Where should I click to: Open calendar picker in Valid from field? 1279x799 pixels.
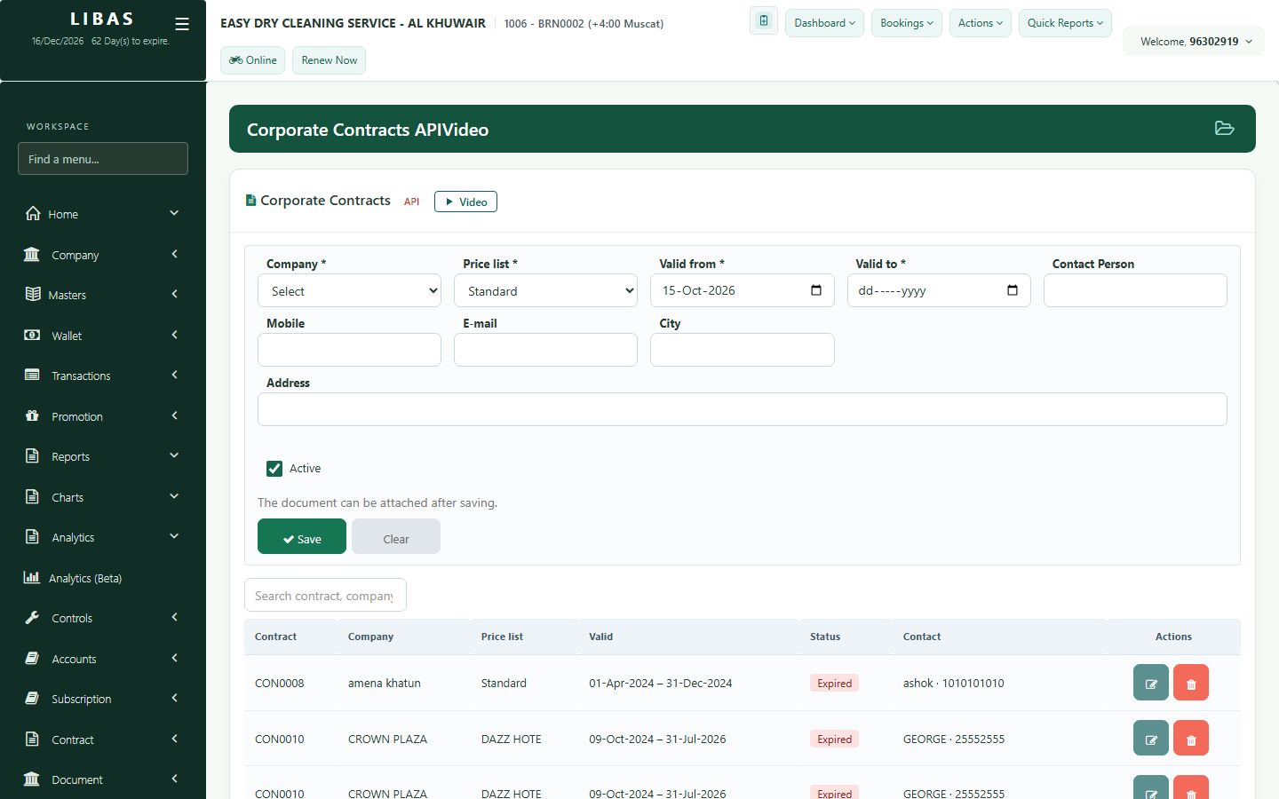816,290
